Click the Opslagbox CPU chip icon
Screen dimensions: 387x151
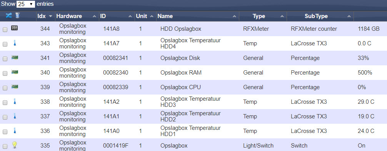(x=15, y=87)
